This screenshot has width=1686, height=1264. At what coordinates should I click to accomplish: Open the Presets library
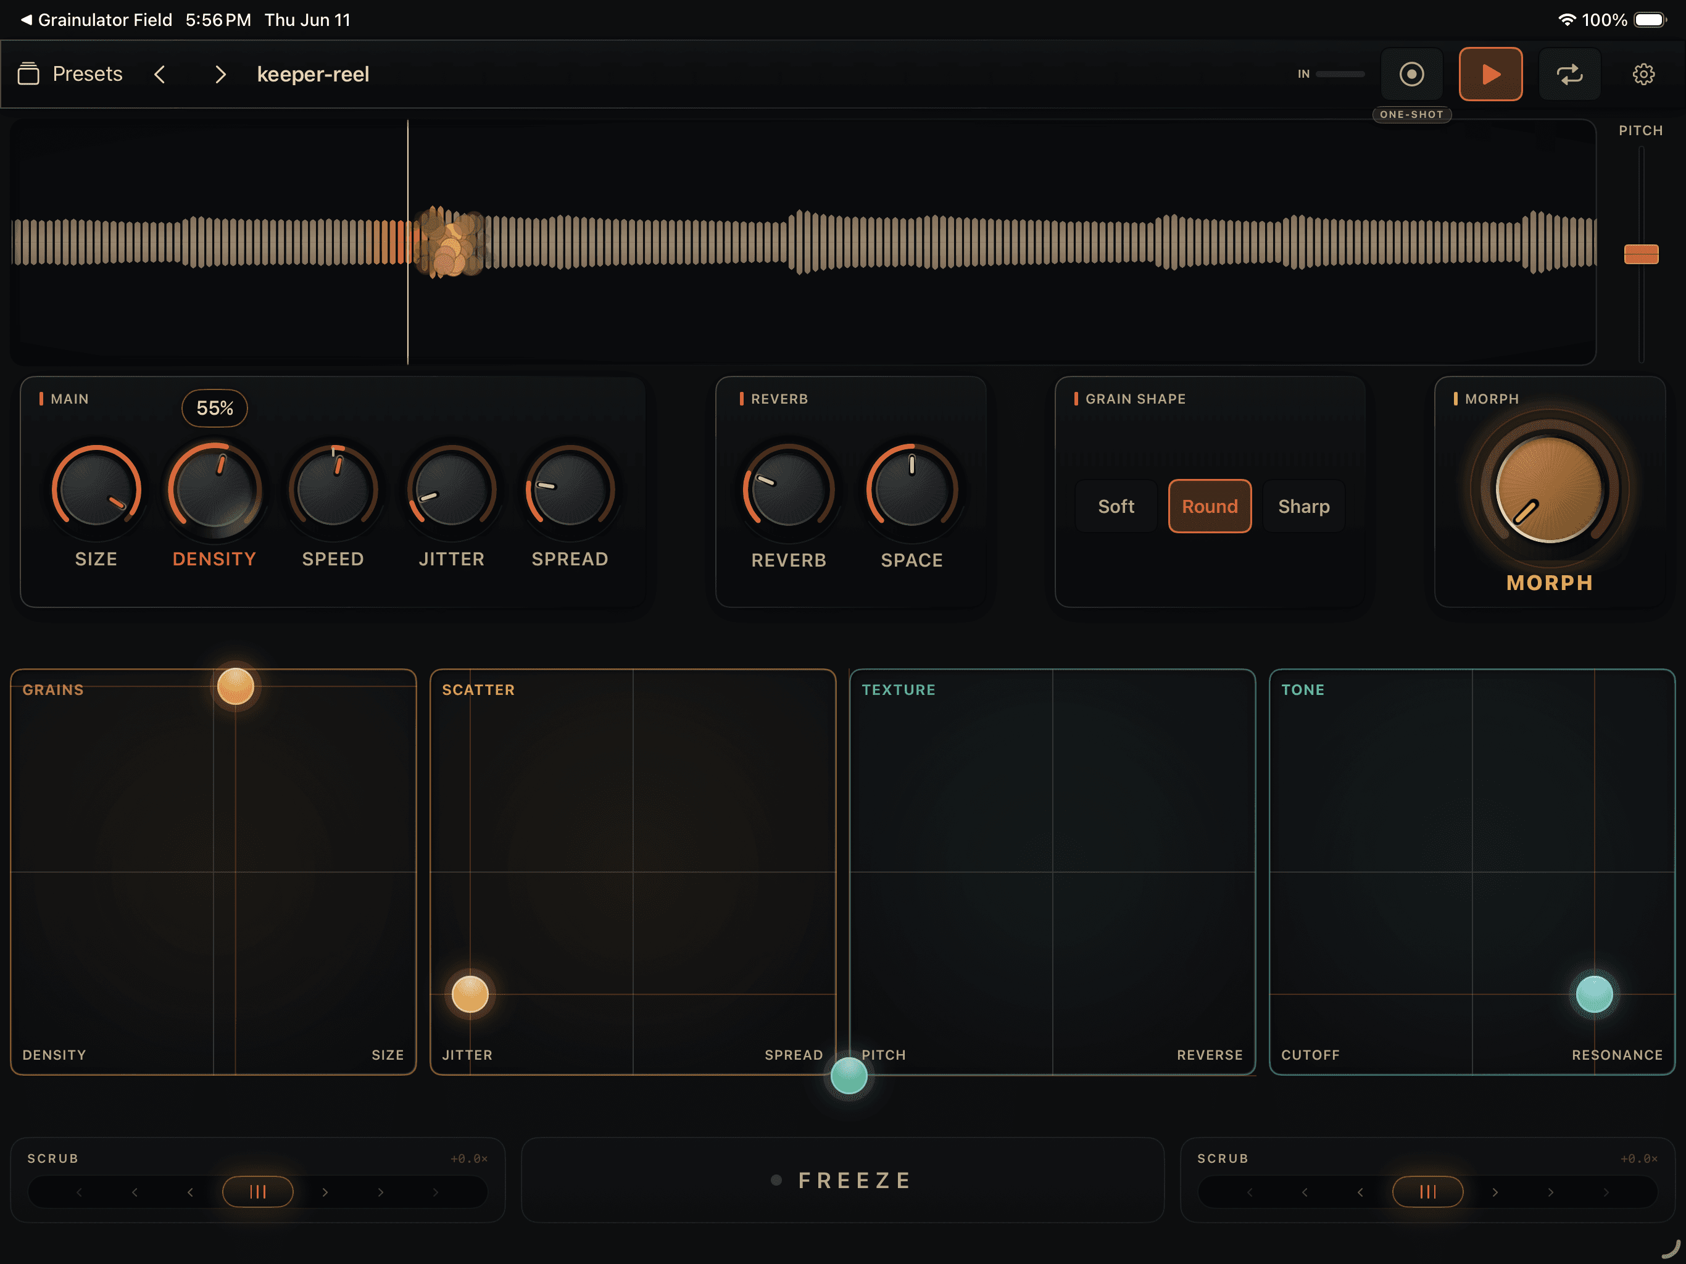pos(70,74)
